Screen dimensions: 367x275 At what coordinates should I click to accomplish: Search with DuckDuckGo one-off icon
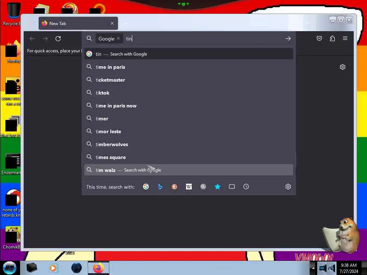(175, 187)
